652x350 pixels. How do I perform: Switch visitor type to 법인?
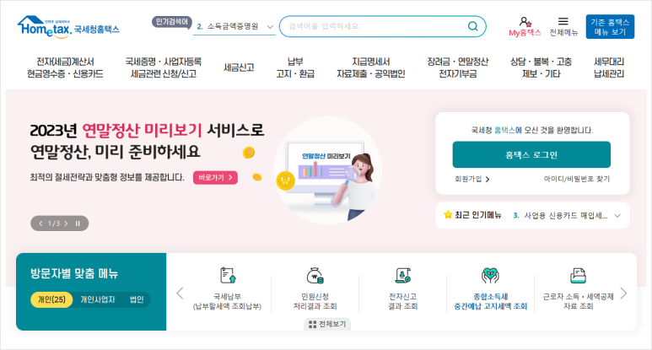tap(137, 299)
